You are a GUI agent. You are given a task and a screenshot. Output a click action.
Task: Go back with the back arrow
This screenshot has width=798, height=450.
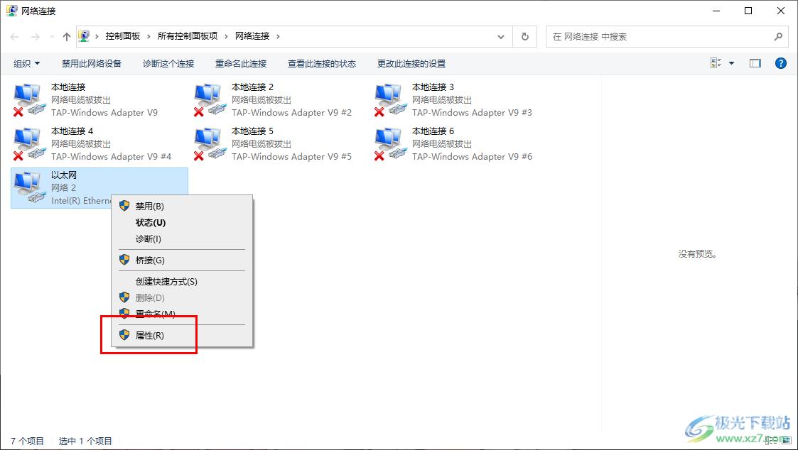coord(15,37)
